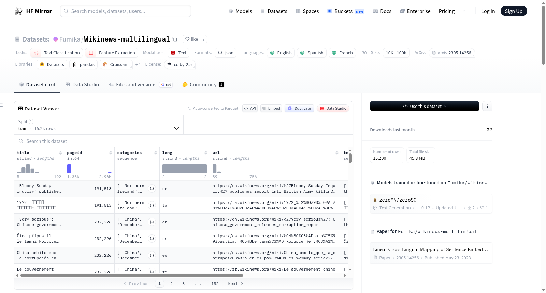
Task: Open the zeroMN/zeroSG model card
Action: pyautogui.click(x=431, y=204)
